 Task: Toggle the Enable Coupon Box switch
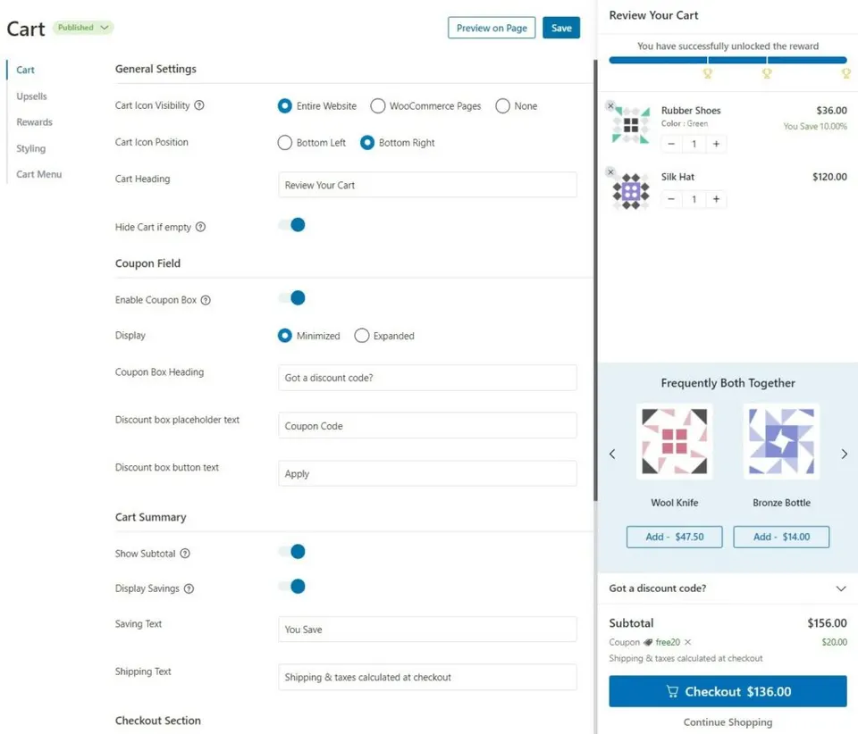point(291,298)
